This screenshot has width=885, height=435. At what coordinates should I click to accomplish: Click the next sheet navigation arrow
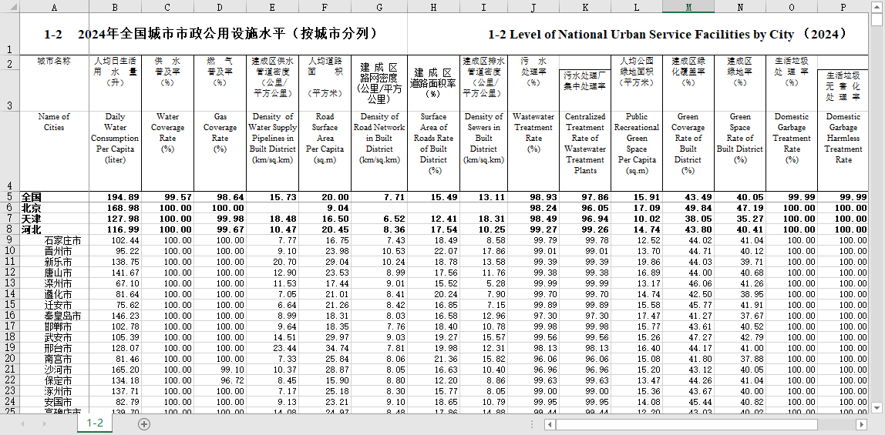[x=45, y=424]
